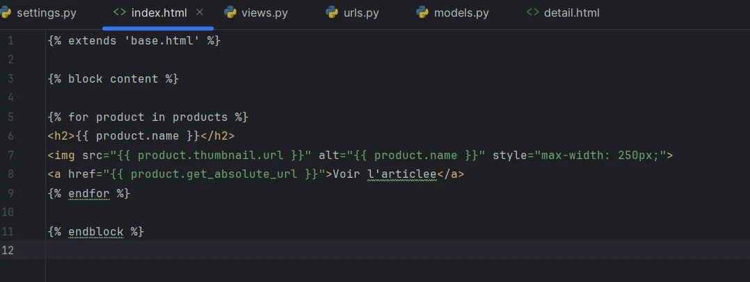Click the misspelled word 'l'articlee'
Viewport: 750px width, 282px height.
[401, 174]
